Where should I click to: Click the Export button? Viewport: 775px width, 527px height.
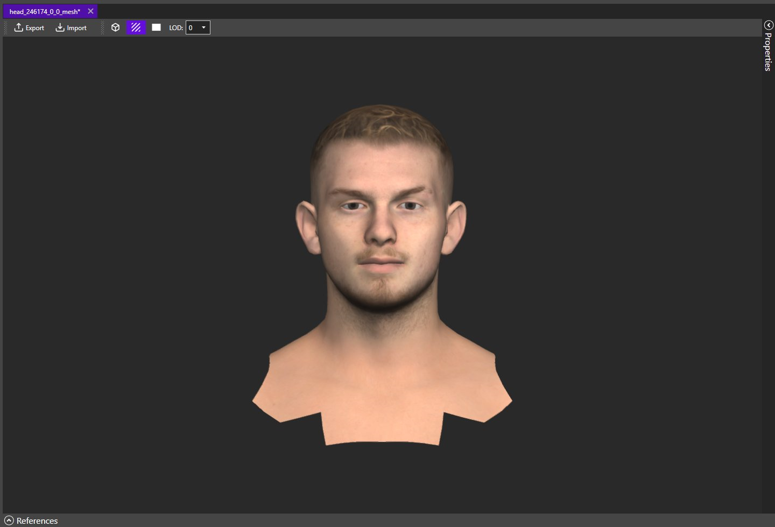[x=29, y=27]
